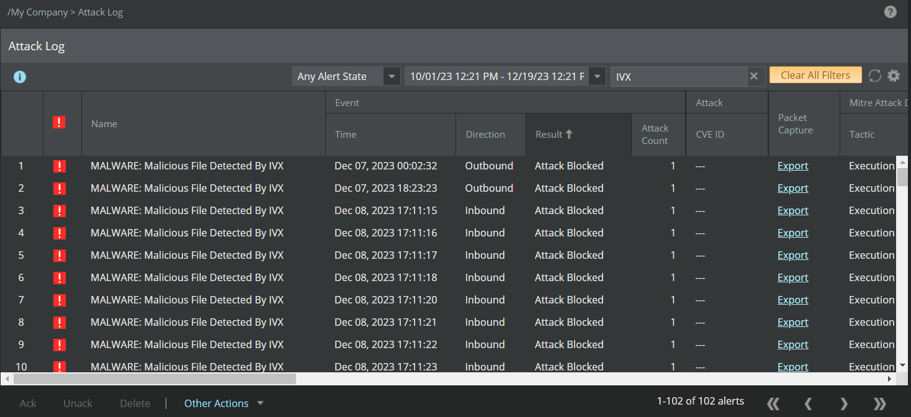Viewport: 911px width, 417px height.
Task: Go to the first page of alerts
Action: coord(773,404)
